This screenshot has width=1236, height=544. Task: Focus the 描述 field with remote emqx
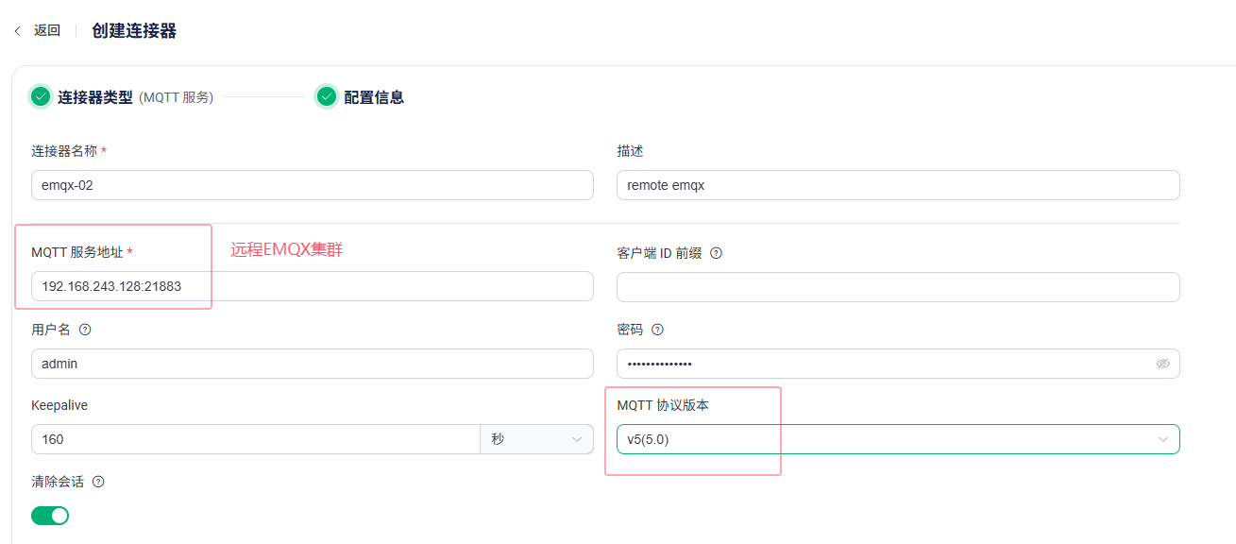pos(898,185)
